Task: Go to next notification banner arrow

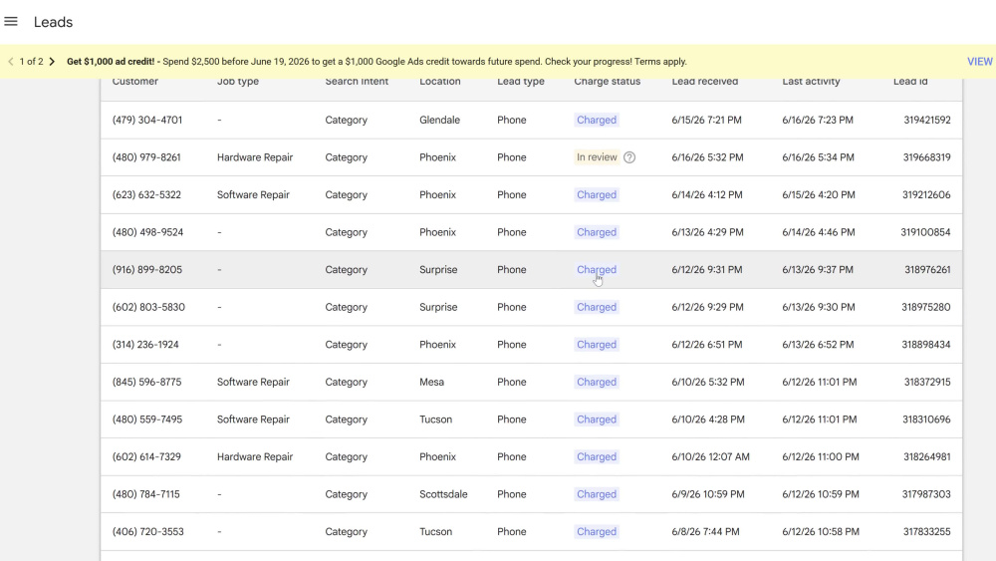Action: (52, 62)
